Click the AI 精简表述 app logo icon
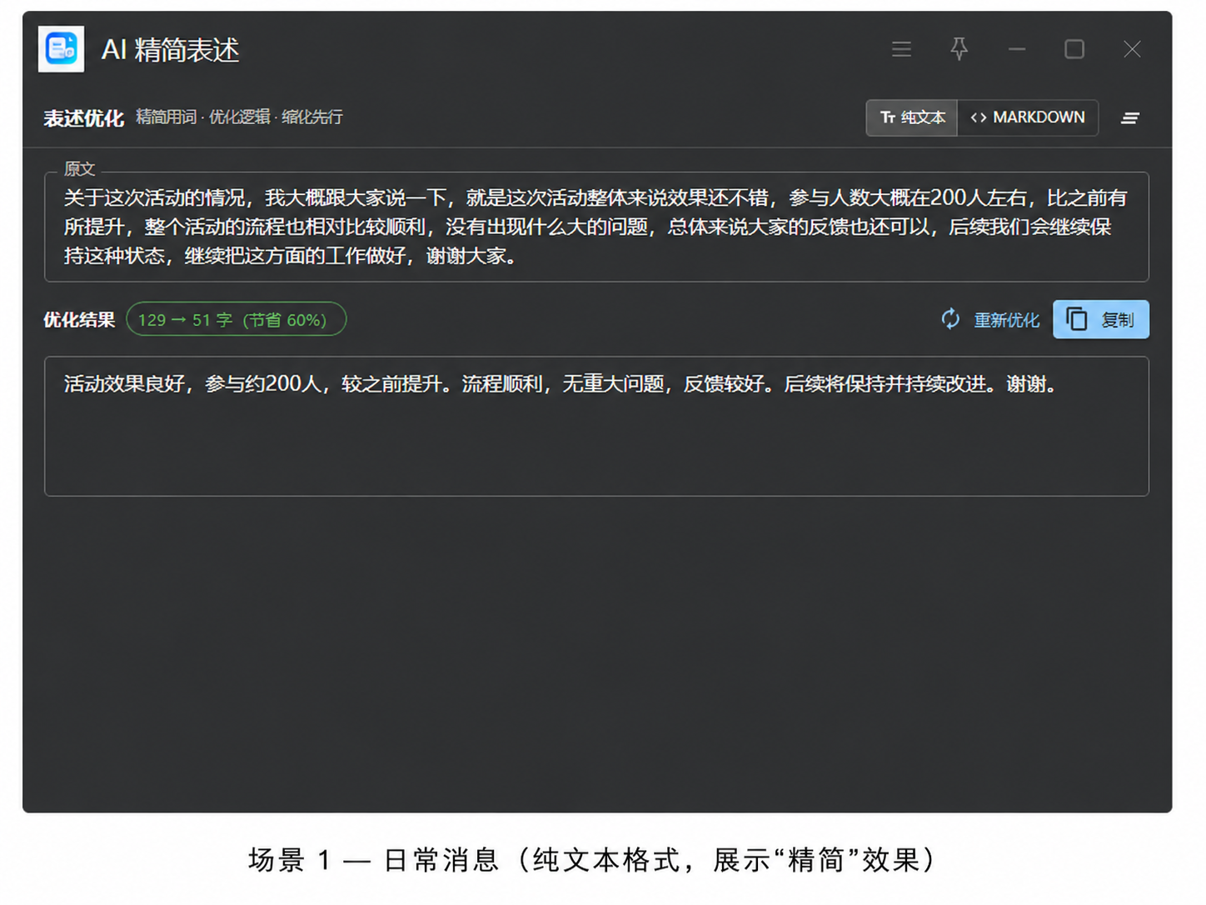Image resolution: width=1206 pixels, height=905 pixels. pyautogui.click(x=61, y=49)
